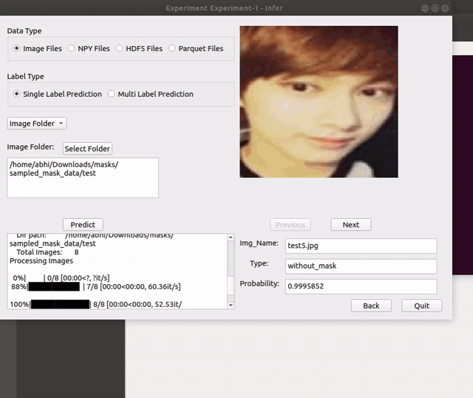Pick the Parquet Files radio button
473x398 pixels.
(172, 49)
